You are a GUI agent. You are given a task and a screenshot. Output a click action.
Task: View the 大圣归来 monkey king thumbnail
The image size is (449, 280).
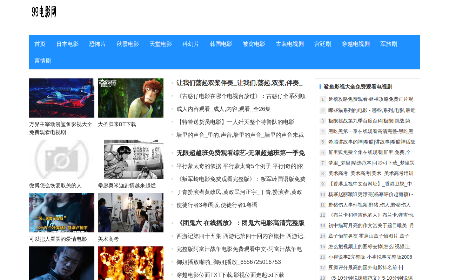(130, 98)
